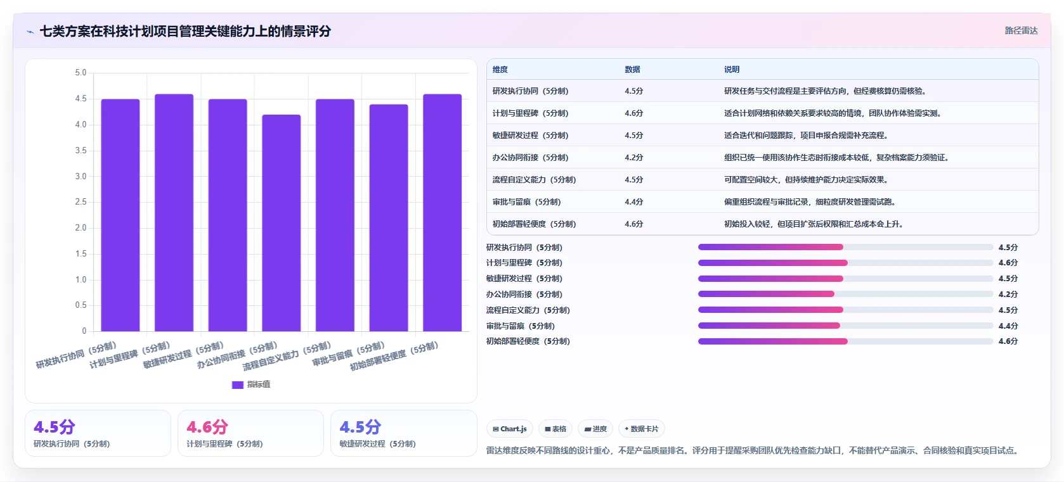Viewport: 1064px width, 482px height.
Task: Click the 研发执行协同 bar in the bar chart
Action: [x=120, y=215]
